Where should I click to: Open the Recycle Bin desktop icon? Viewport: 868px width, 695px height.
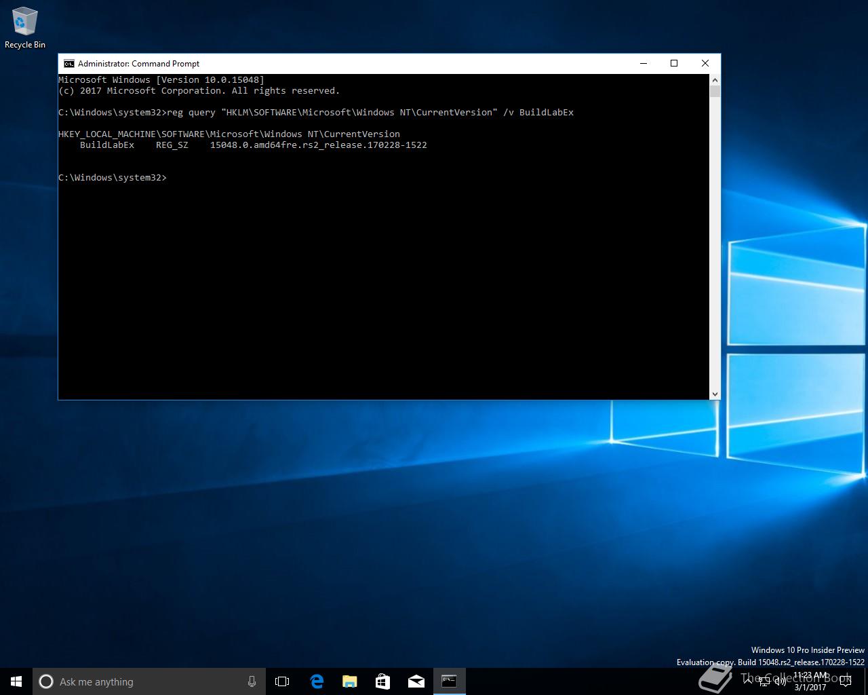click(x=24, y=28)
